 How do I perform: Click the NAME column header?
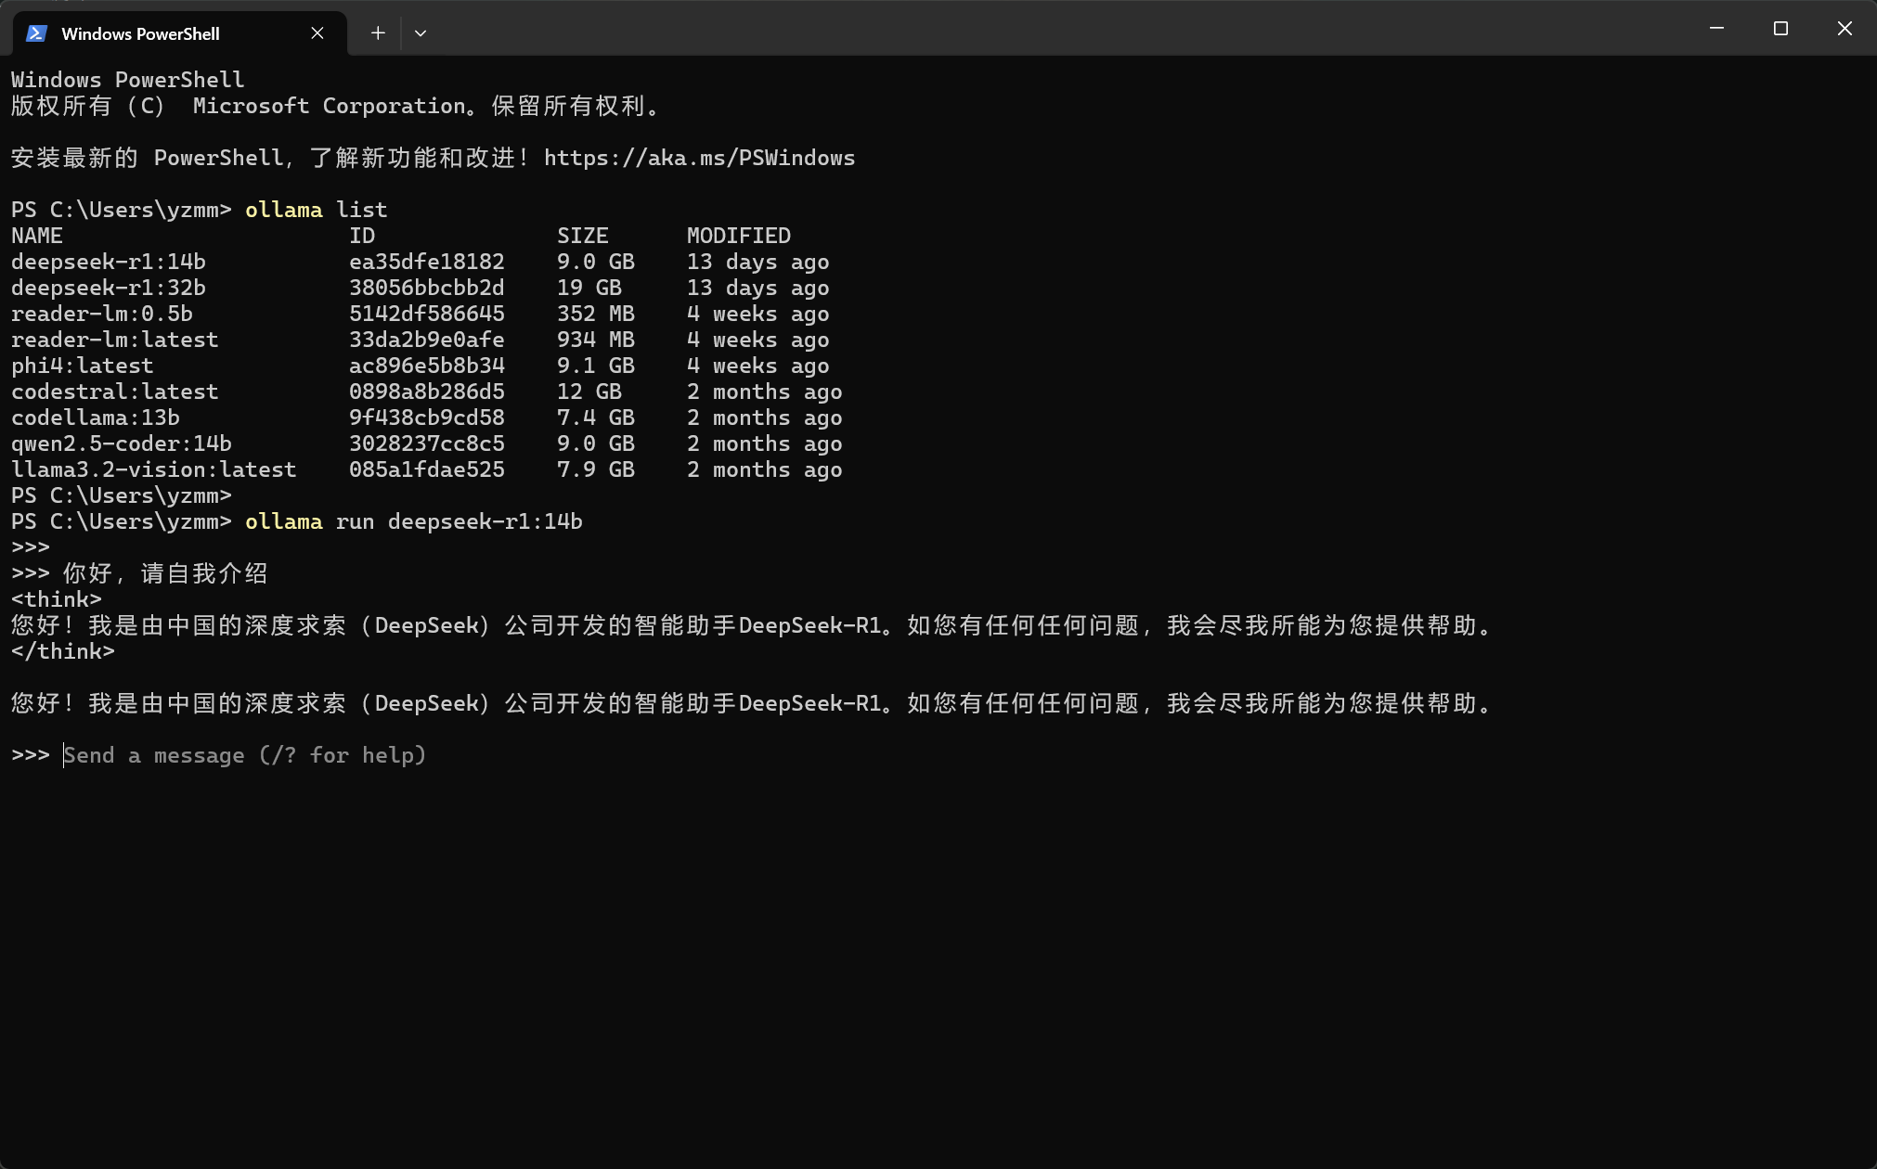tap(37, 236)
